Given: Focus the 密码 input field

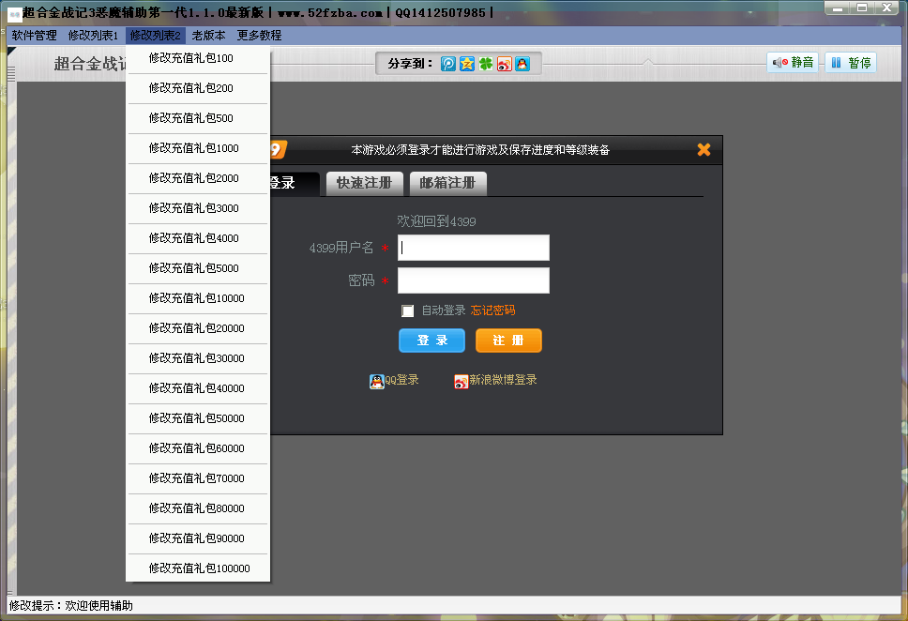Looking at the screenshot, I should pyautogui.click(x=473, y=280).
